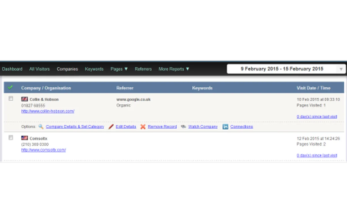Image resolution: width=347 pixels, height=223 pixels.
Task: Click the phone number 01827 68555
Action: [x=33, y=105]
